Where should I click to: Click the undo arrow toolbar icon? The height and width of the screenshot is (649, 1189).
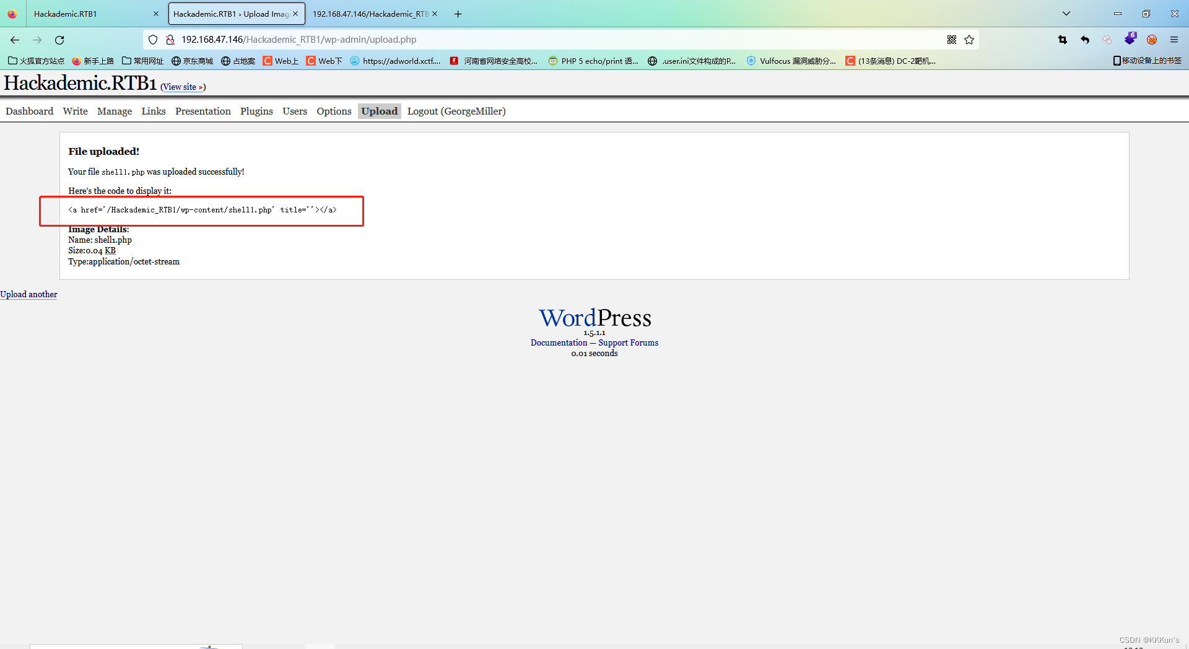(1085, 40)
